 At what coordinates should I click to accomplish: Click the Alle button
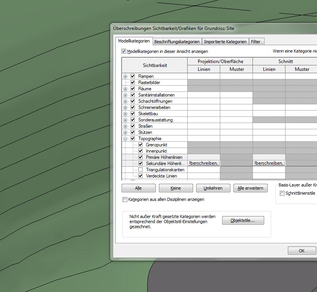(138, 188)
